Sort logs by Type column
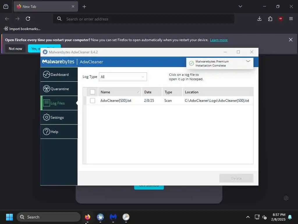Screen dimensions: 298x224 pyautogui.click(x=172, y=92)
